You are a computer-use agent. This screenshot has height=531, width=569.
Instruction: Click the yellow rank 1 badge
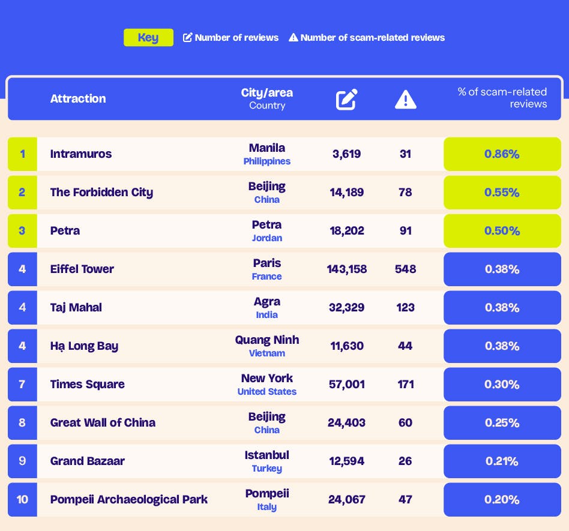(22, 154)
